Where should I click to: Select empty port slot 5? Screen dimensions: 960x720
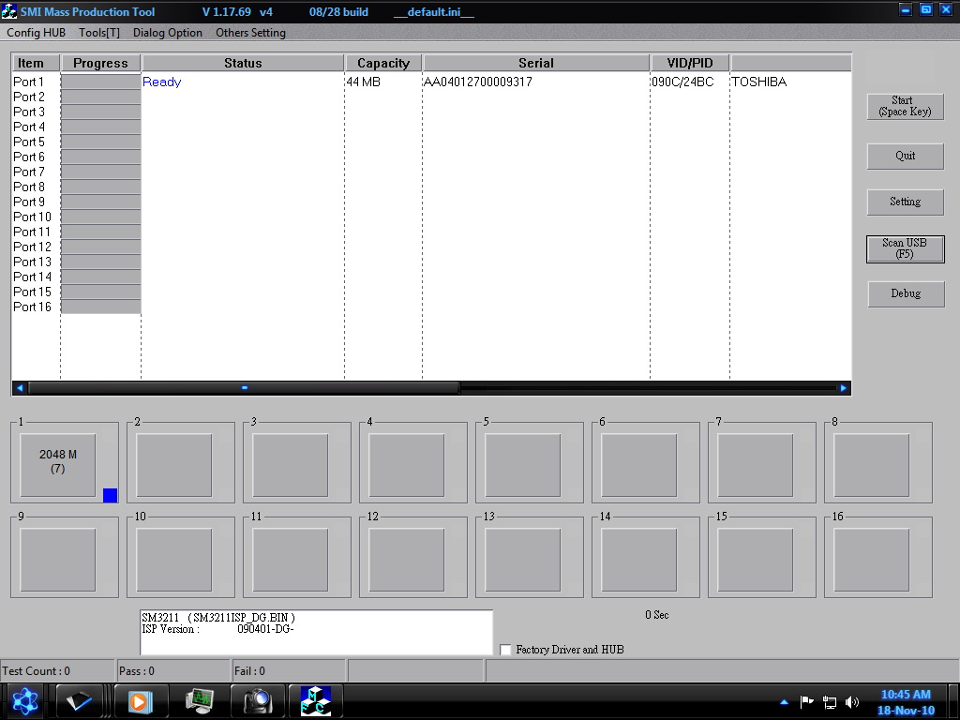coord(523,465)
